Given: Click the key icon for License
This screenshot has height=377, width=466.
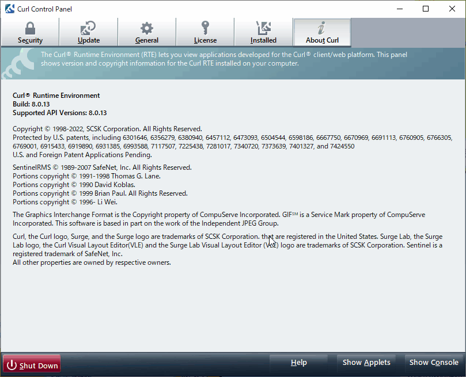Looking at the screenshot, I should [205, 28].
